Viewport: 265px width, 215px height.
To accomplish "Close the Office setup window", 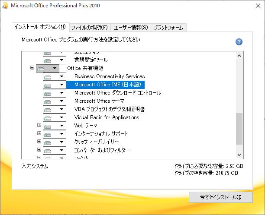I will [258, 6].
